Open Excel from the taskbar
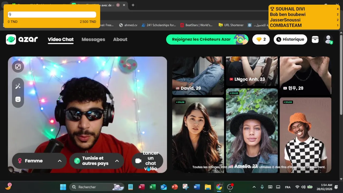The height and width of the screenshot is (193, 343). coord(152,187)
